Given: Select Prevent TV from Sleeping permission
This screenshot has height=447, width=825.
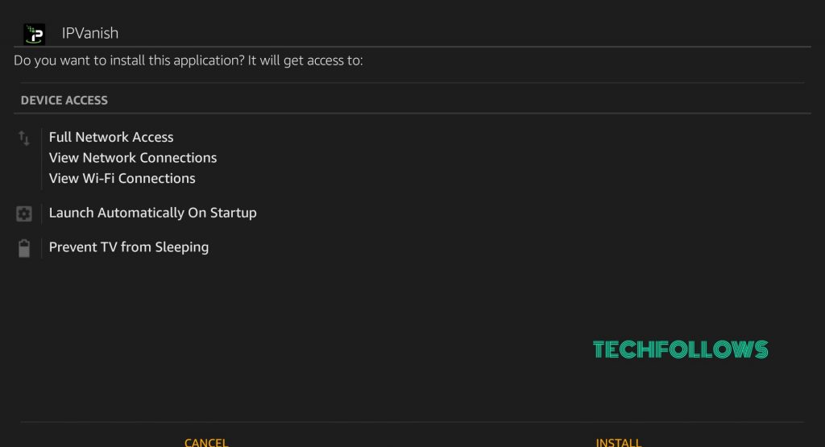Looking at the screenshot, I should [129, 247].
